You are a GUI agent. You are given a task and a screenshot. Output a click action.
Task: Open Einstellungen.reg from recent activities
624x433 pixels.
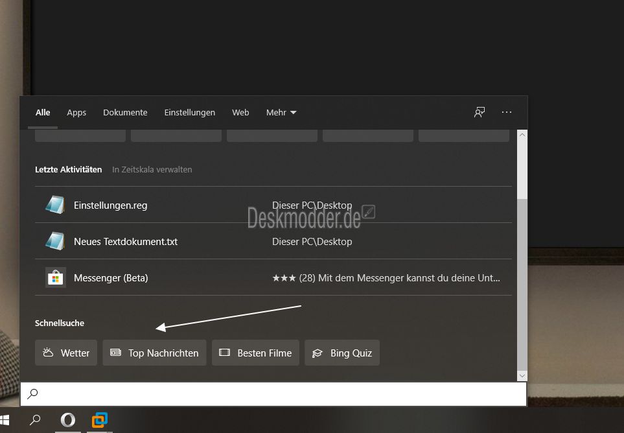[x=273, y=205]
